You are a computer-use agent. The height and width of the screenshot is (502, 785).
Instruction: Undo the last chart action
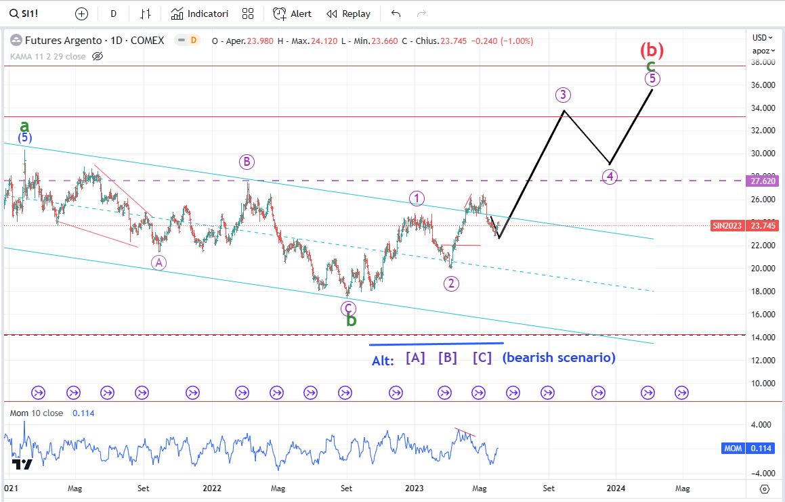tap(396, 14)
